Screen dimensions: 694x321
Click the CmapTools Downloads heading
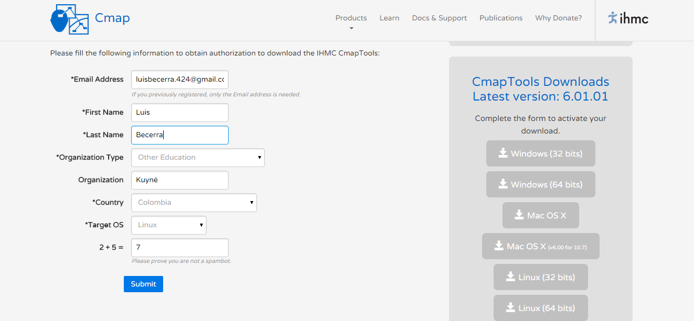(x=540, y=89)
